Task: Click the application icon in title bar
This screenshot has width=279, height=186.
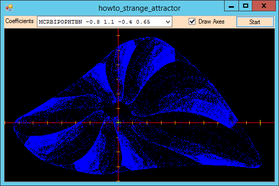Action: (x=9, y=8)
